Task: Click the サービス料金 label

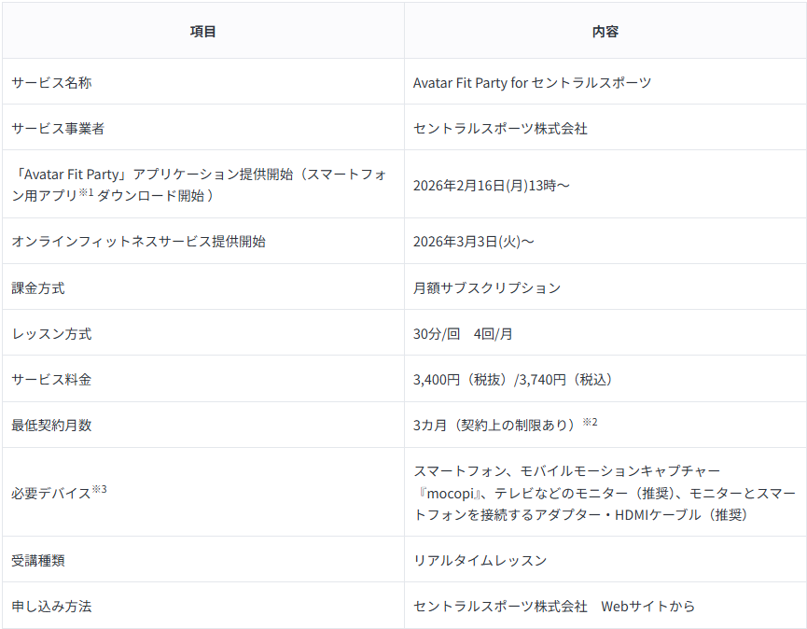Action: (51, 379)
